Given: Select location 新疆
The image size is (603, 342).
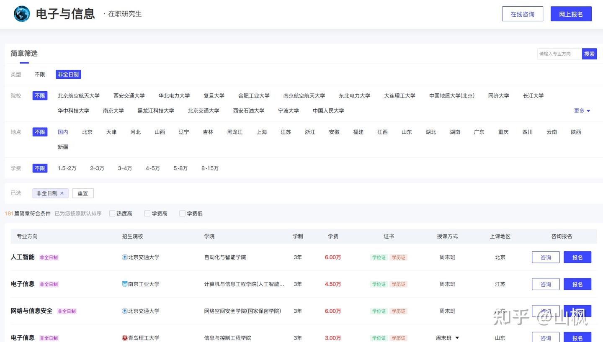Looking at the screenshot, I should tap(63, 147).
